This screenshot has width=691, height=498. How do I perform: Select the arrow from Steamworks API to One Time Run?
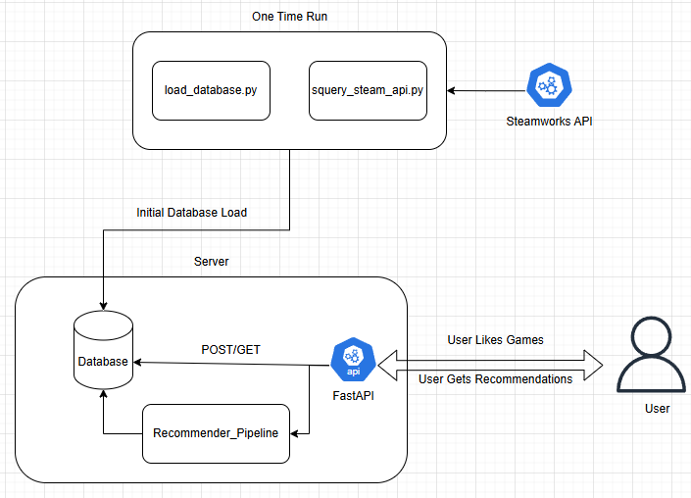(485, 91)
